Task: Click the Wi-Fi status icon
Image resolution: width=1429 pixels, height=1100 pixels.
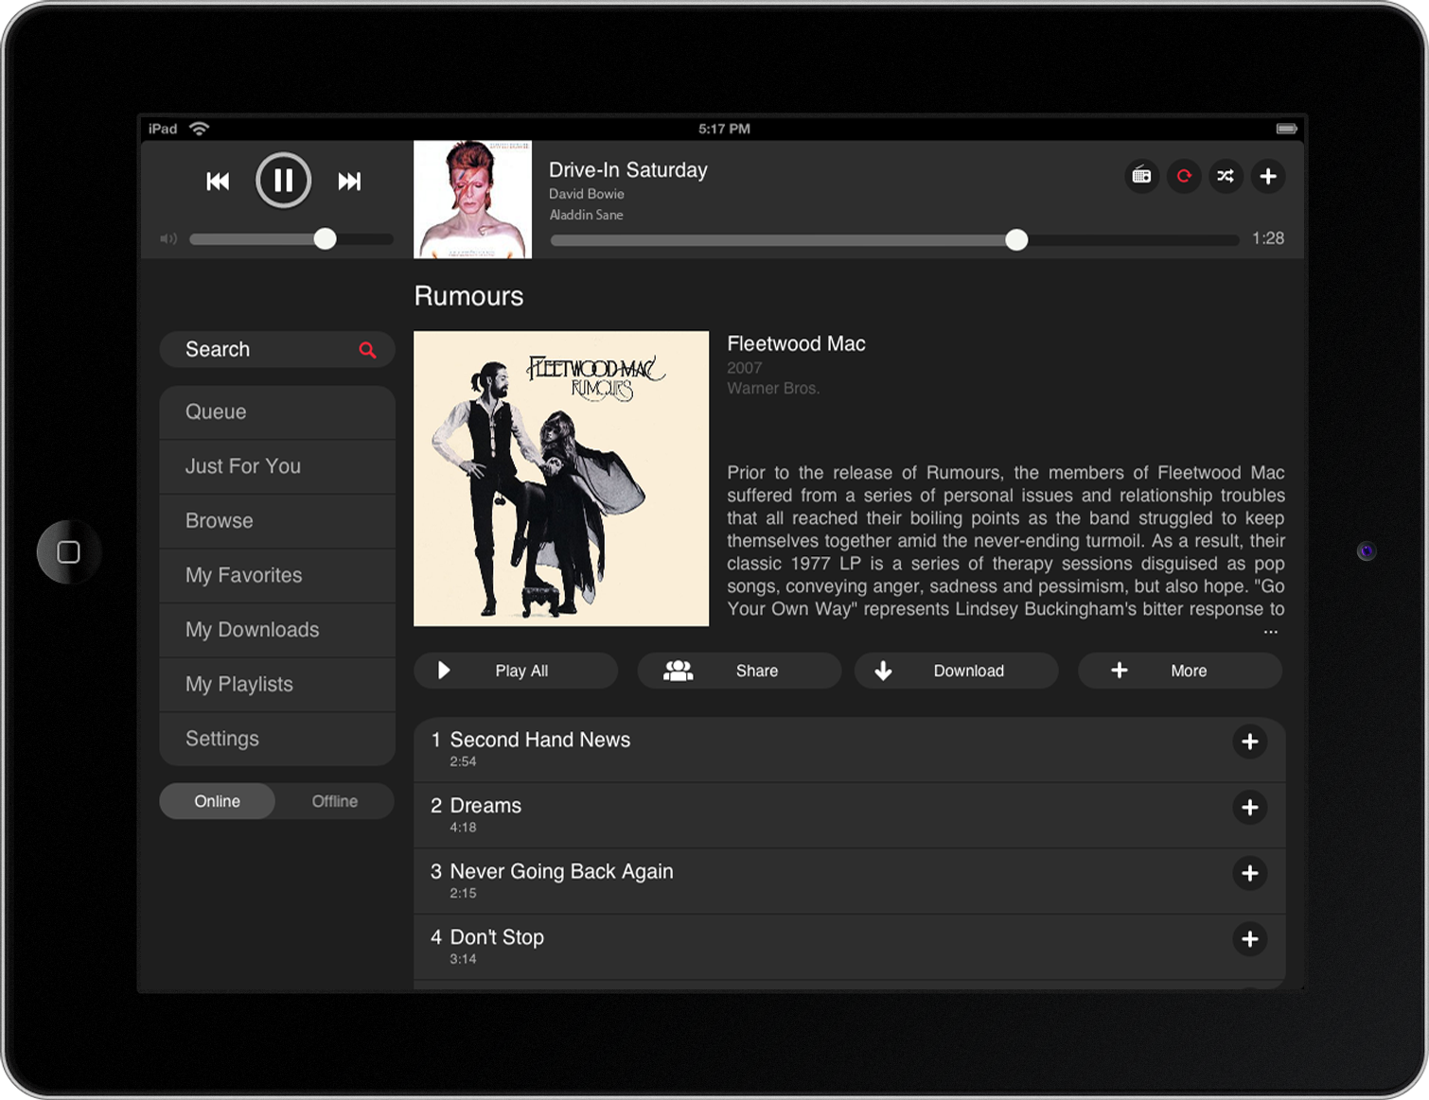Action: point(199,129)
